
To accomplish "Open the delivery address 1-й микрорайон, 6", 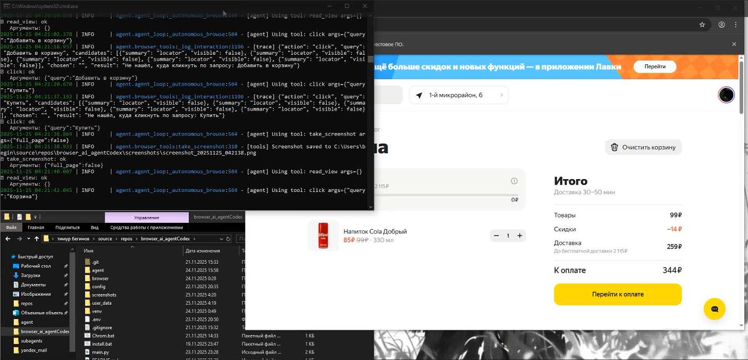I will click(458, 95).
